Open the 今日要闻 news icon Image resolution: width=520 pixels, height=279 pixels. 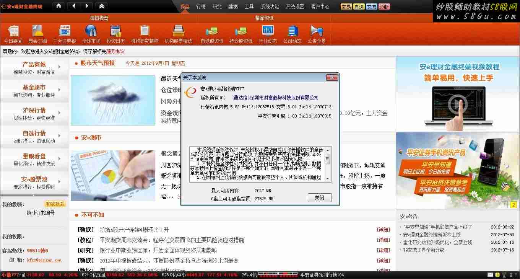pyautogui.click(x=13, y=34)
